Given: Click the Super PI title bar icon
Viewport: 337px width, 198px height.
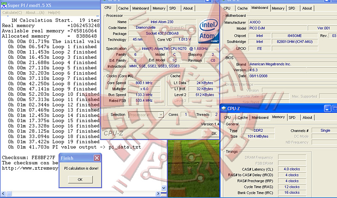Looking at the screenshot, I should (x=4, y=5).
